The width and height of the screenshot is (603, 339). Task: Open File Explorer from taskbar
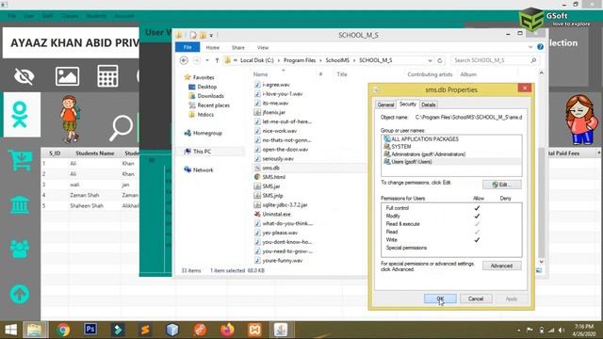pyautogui.click(x=34, y=330)
